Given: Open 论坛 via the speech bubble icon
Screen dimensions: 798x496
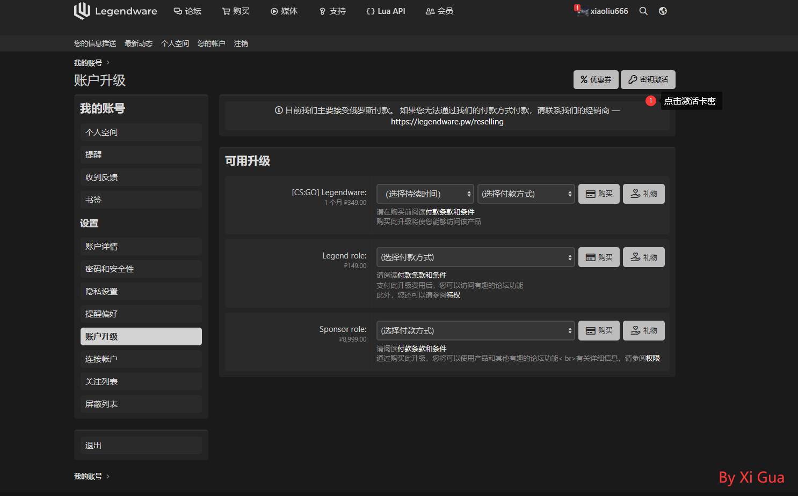Looking at the screenshot, I should (x=177, y=10).
